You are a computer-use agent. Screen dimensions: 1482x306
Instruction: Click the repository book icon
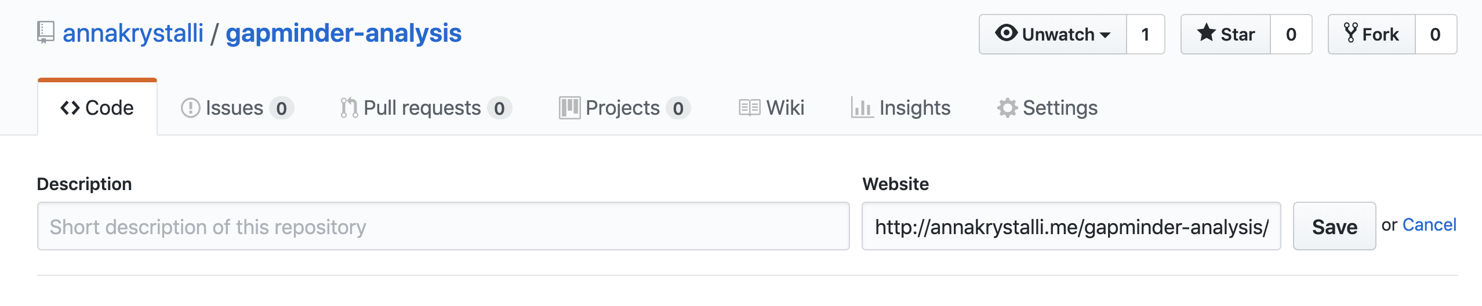pyautogui.click(x=46, y=32)
